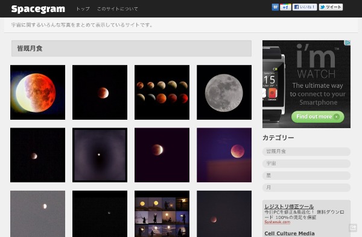Select the 宇宙 category
The height and width of the screenshot is (237, 362).
click(306, 164)
